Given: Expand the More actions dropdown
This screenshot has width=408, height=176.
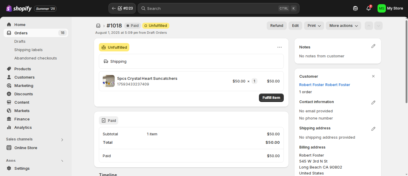Looking at the screenshot, I should click(343, 26).
